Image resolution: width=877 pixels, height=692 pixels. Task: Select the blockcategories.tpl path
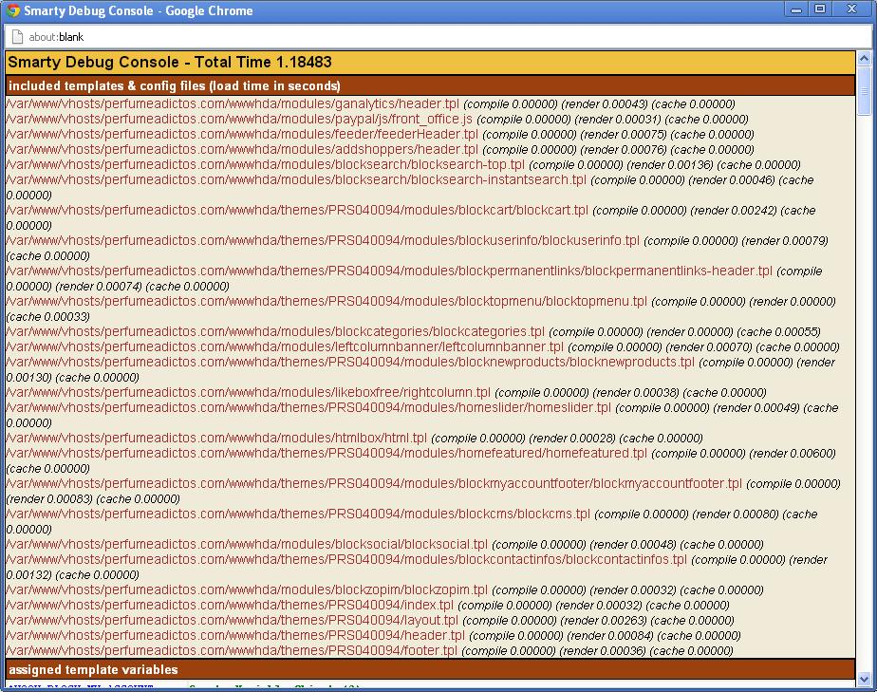(x=274, y=331)
